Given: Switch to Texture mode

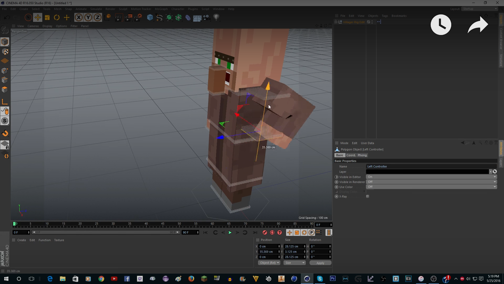Looking at the screenshot, I should tap(5, 52).
